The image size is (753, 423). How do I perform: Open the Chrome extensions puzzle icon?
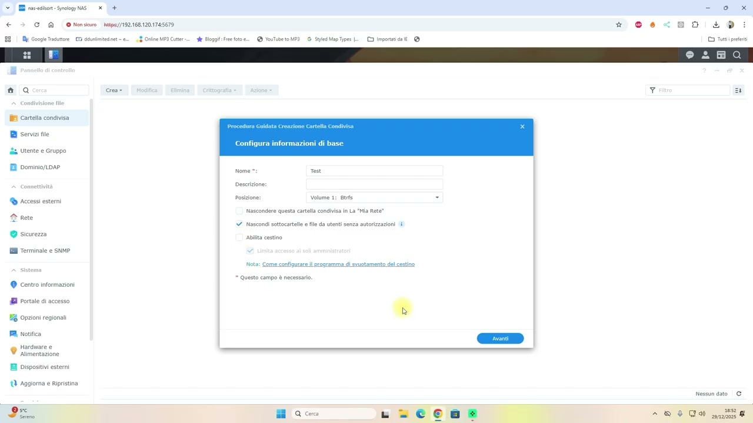(x=695, y=25)
